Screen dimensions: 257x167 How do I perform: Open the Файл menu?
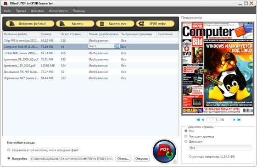coord(7,11)
